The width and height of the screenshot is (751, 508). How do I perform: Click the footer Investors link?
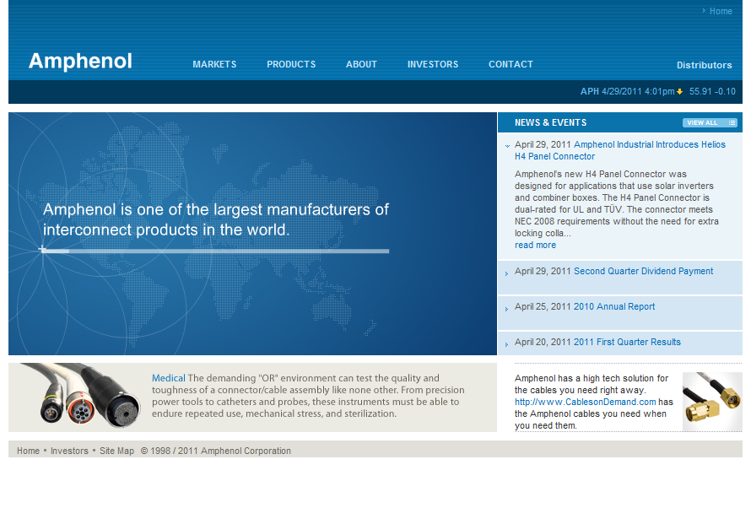point(69,451)
